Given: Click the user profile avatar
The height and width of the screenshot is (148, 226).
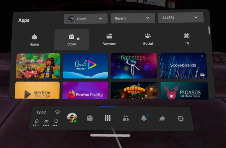Looking at the screenshot, I should [72, 118].
